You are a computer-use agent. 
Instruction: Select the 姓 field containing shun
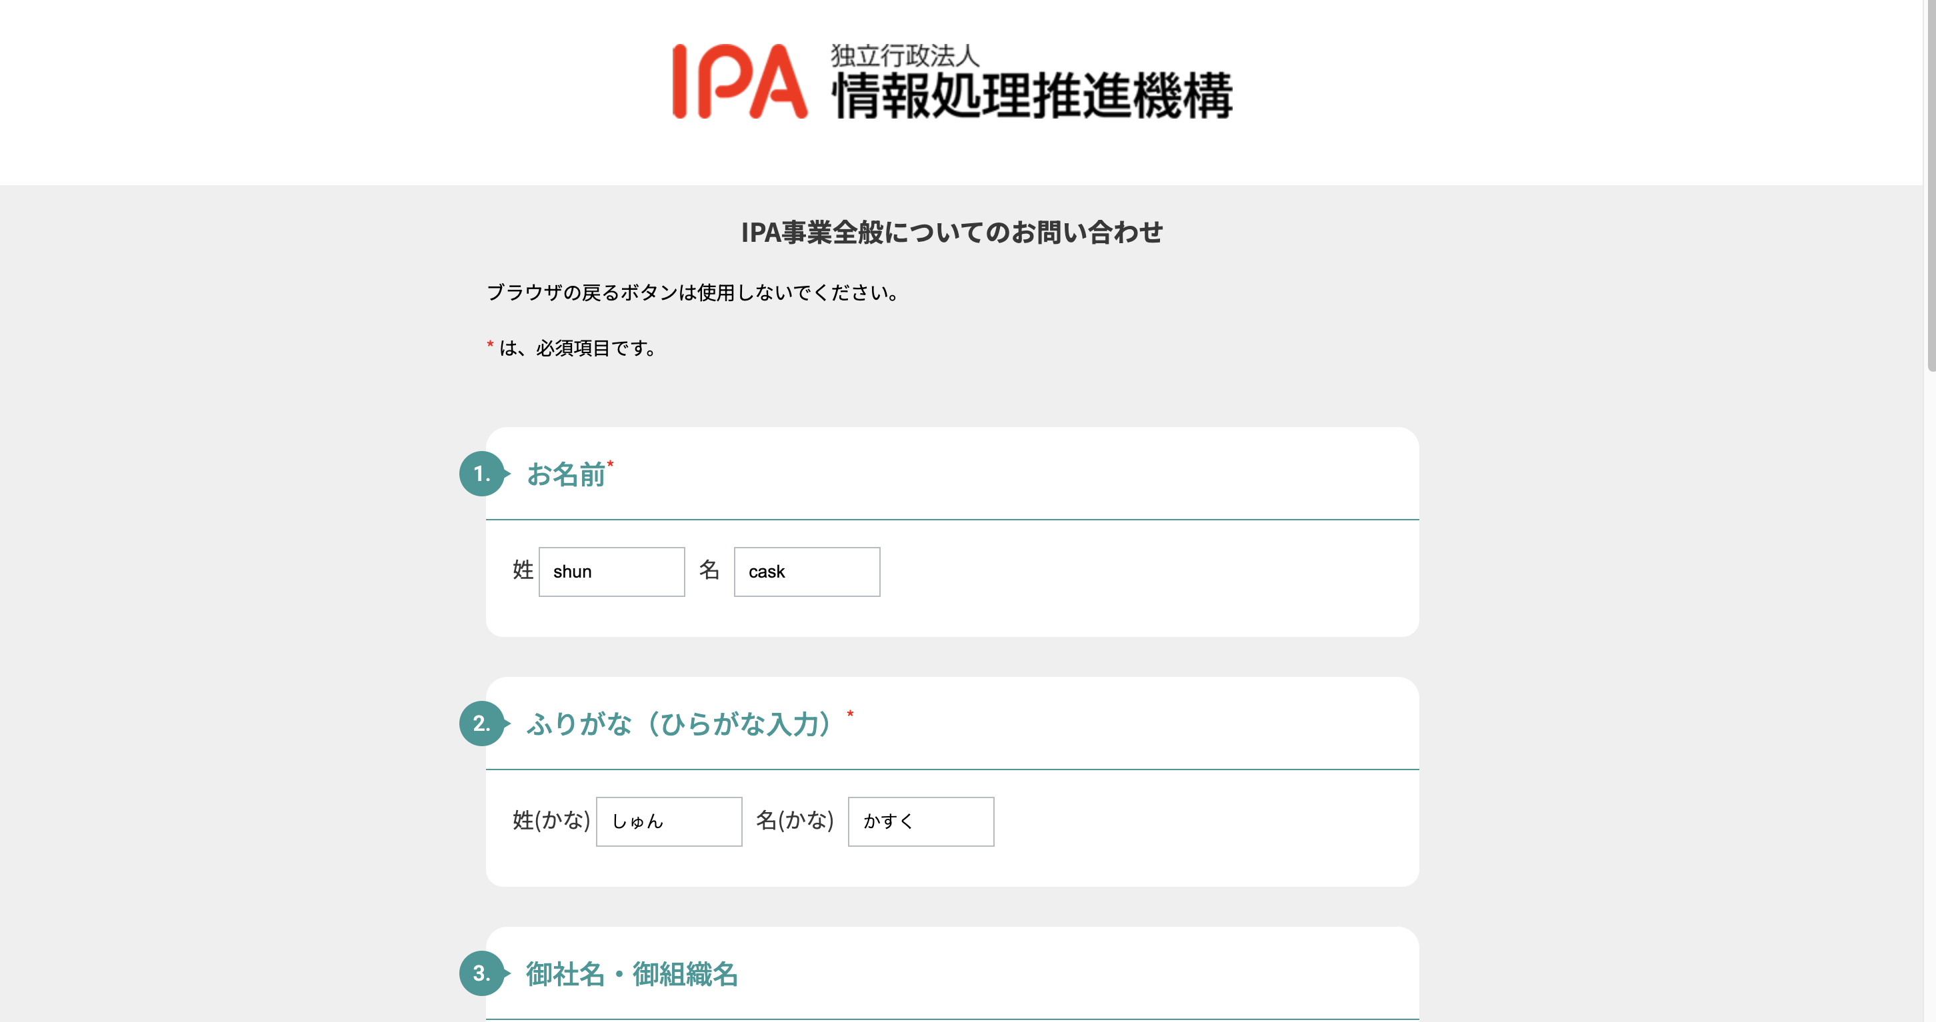pos(611,572)
